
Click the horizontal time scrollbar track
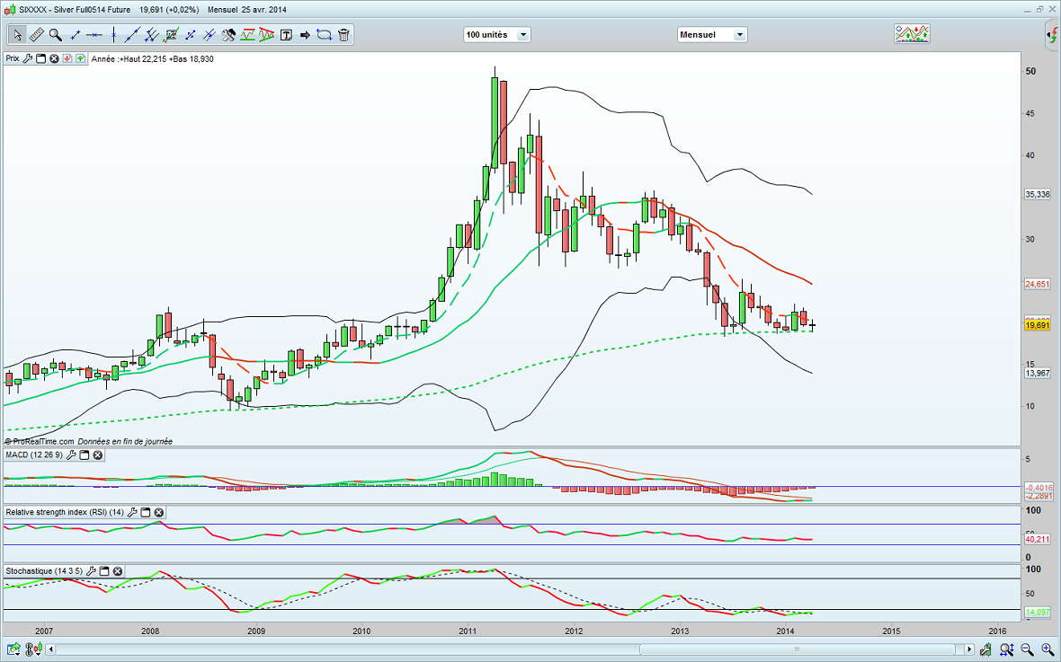[504, 649]
